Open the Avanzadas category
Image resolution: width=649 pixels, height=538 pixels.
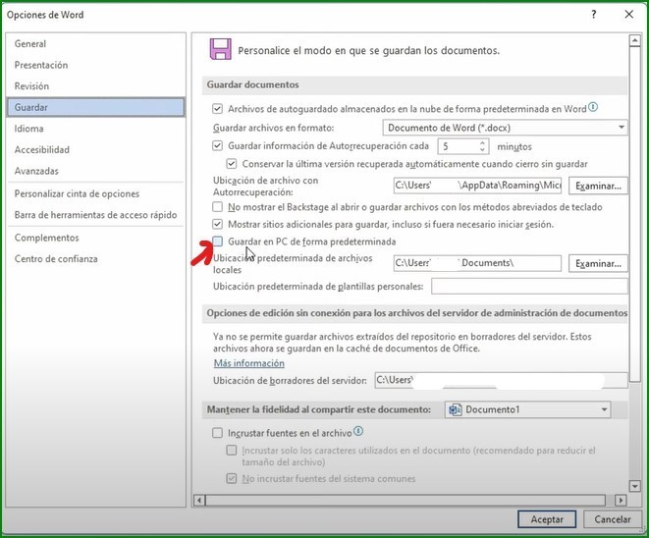tap(96, 171)
